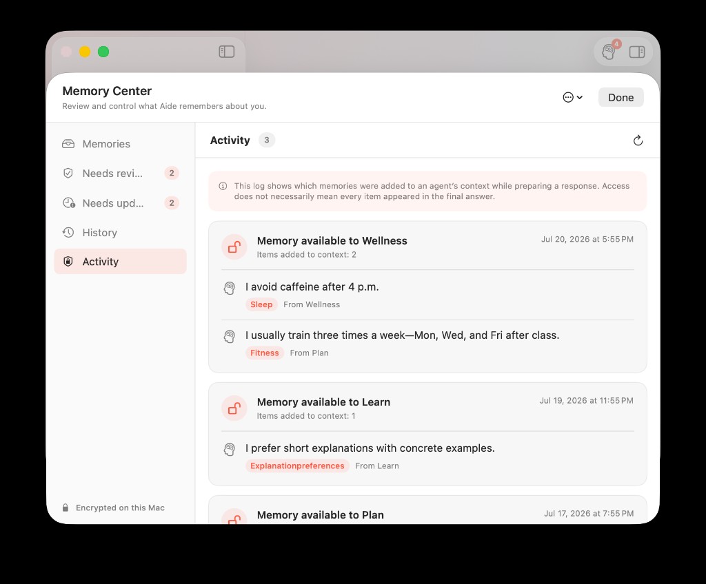Refresh the Activity log
Image resolution: width=706 pixels, height=584 pixels.
(638, 140)
